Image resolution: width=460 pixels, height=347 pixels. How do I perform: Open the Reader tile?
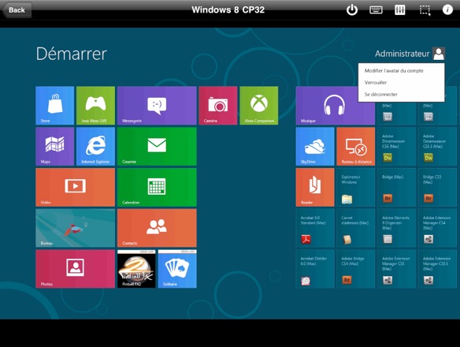315,187
